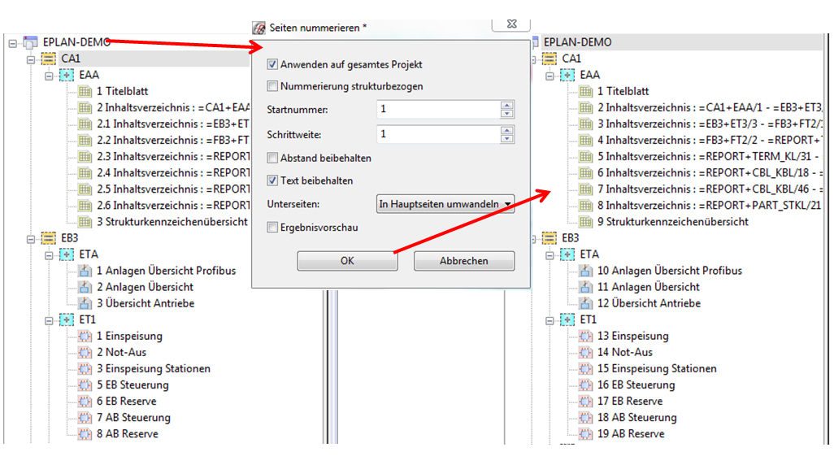834x465 pixels.
Task: Select '2 Anlagen Übersicht' in left tree
Action: click(x=145, y=287)
